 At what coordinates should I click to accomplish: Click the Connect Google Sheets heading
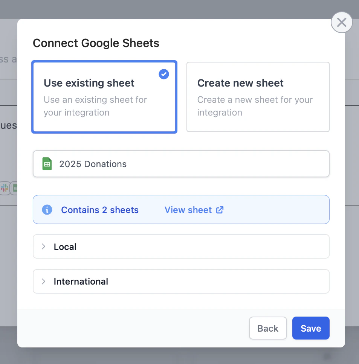[96, 43]
